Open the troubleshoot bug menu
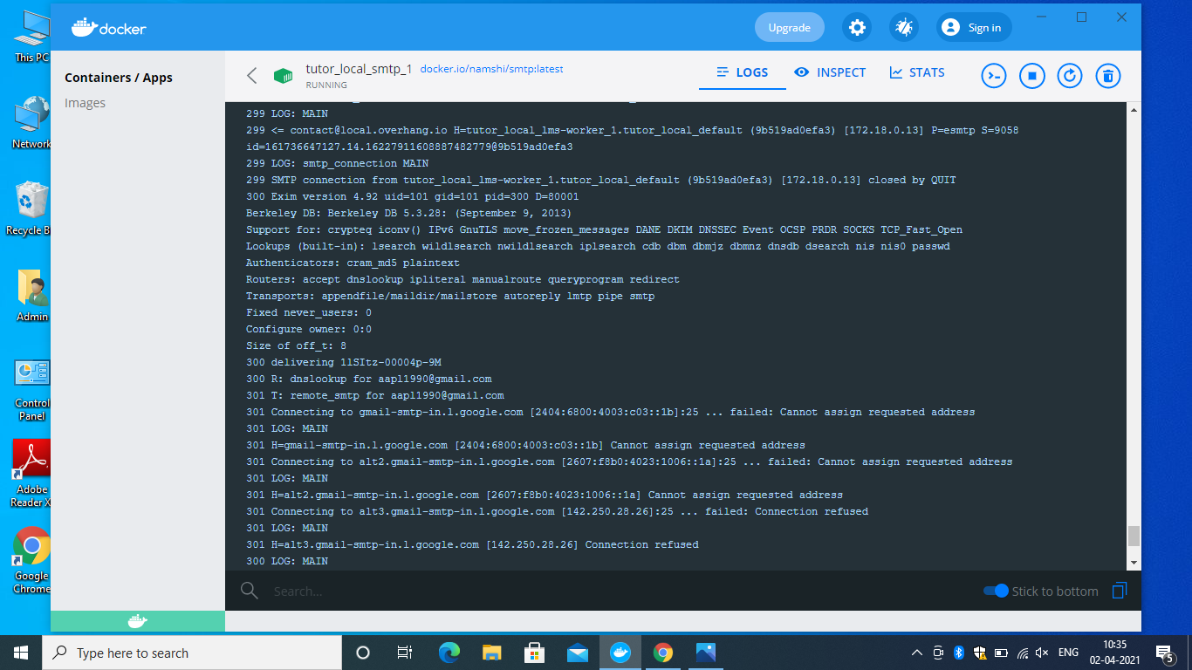1192x670 pixels. (903, 27)
